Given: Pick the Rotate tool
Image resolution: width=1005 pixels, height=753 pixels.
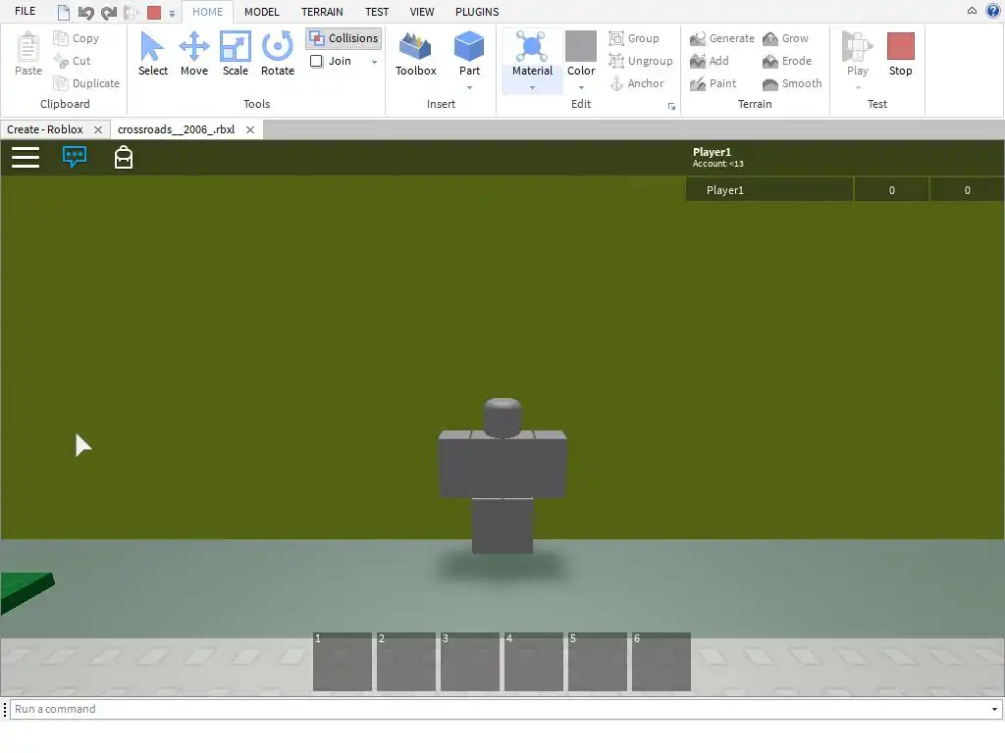Looking at the screenshot, I should (x=278, y=55).
